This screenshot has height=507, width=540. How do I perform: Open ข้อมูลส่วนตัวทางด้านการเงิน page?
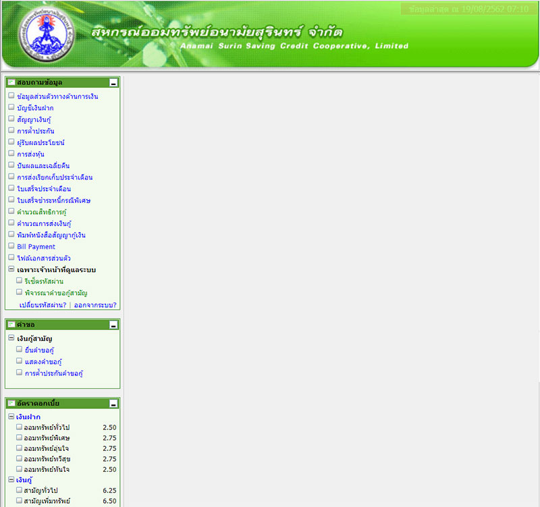click(57, 97)
